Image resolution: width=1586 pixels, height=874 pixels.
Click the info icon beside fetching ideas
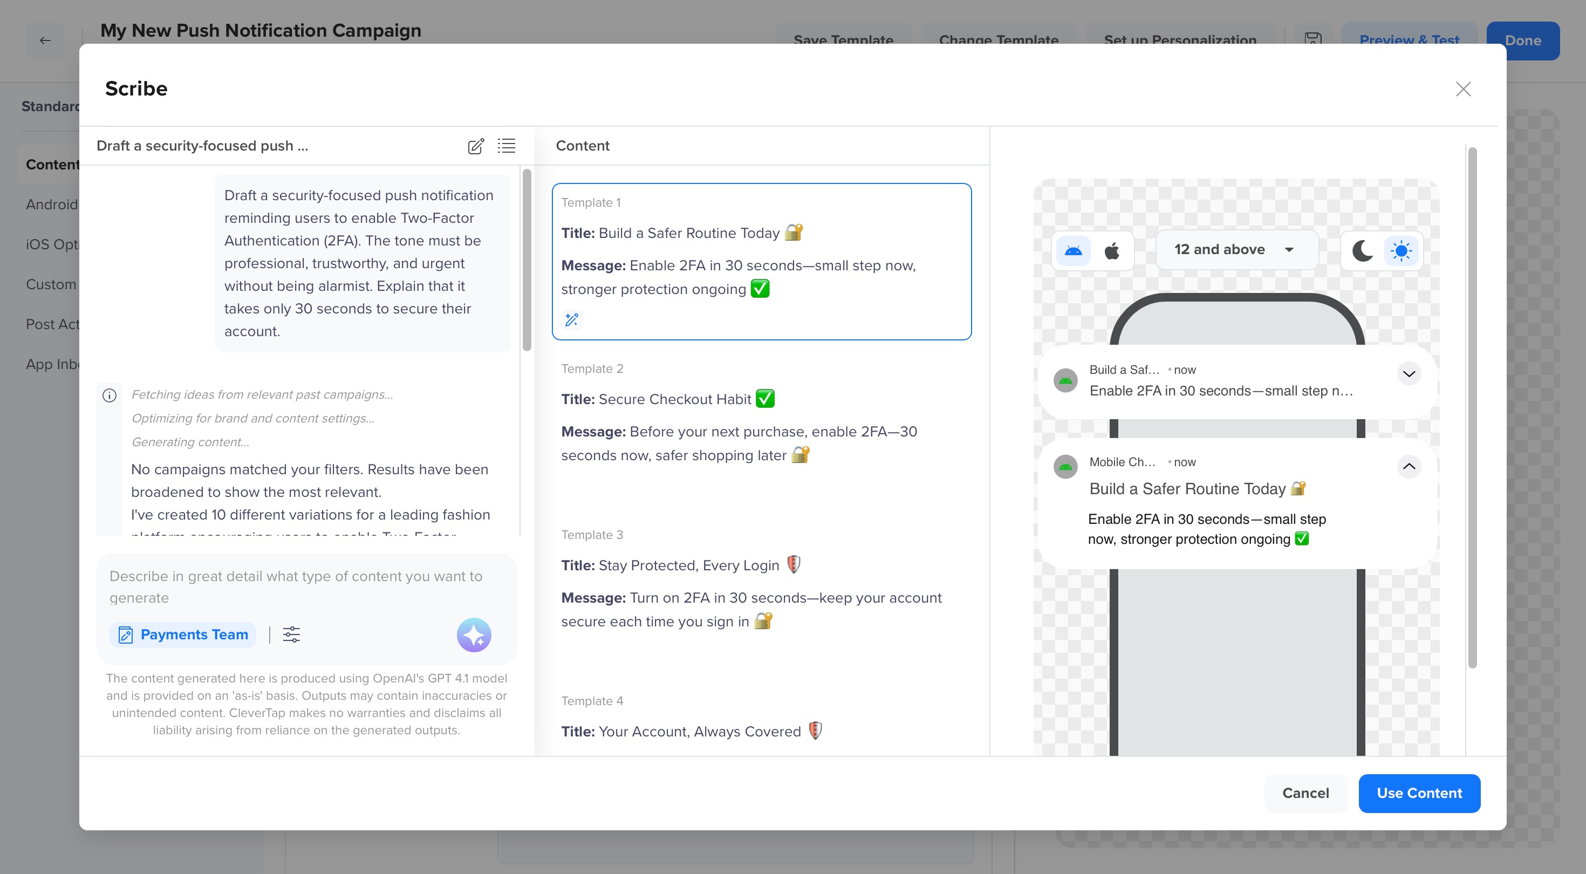pyautogui.click(x=110, y=395)
